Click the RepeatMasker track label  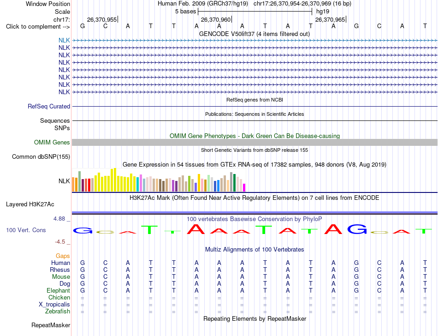[51, 325]
